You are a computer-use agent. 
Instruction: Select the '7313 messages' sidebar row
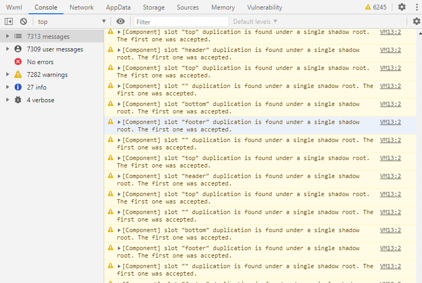coord(52,36)
